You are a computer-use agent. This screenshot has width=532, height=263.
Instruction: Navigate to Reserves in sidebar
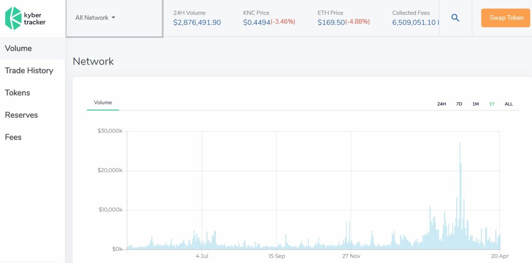pyautogui.click(x=21, y=115)
